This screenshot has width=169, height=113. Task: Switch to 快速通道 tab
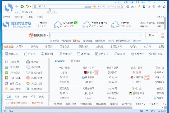coord(76,61)
